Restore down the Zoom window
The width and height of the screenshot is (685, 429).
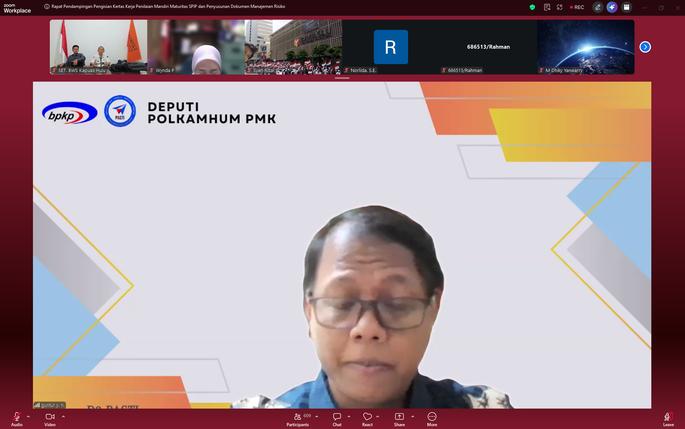click(x=661, y=8)
